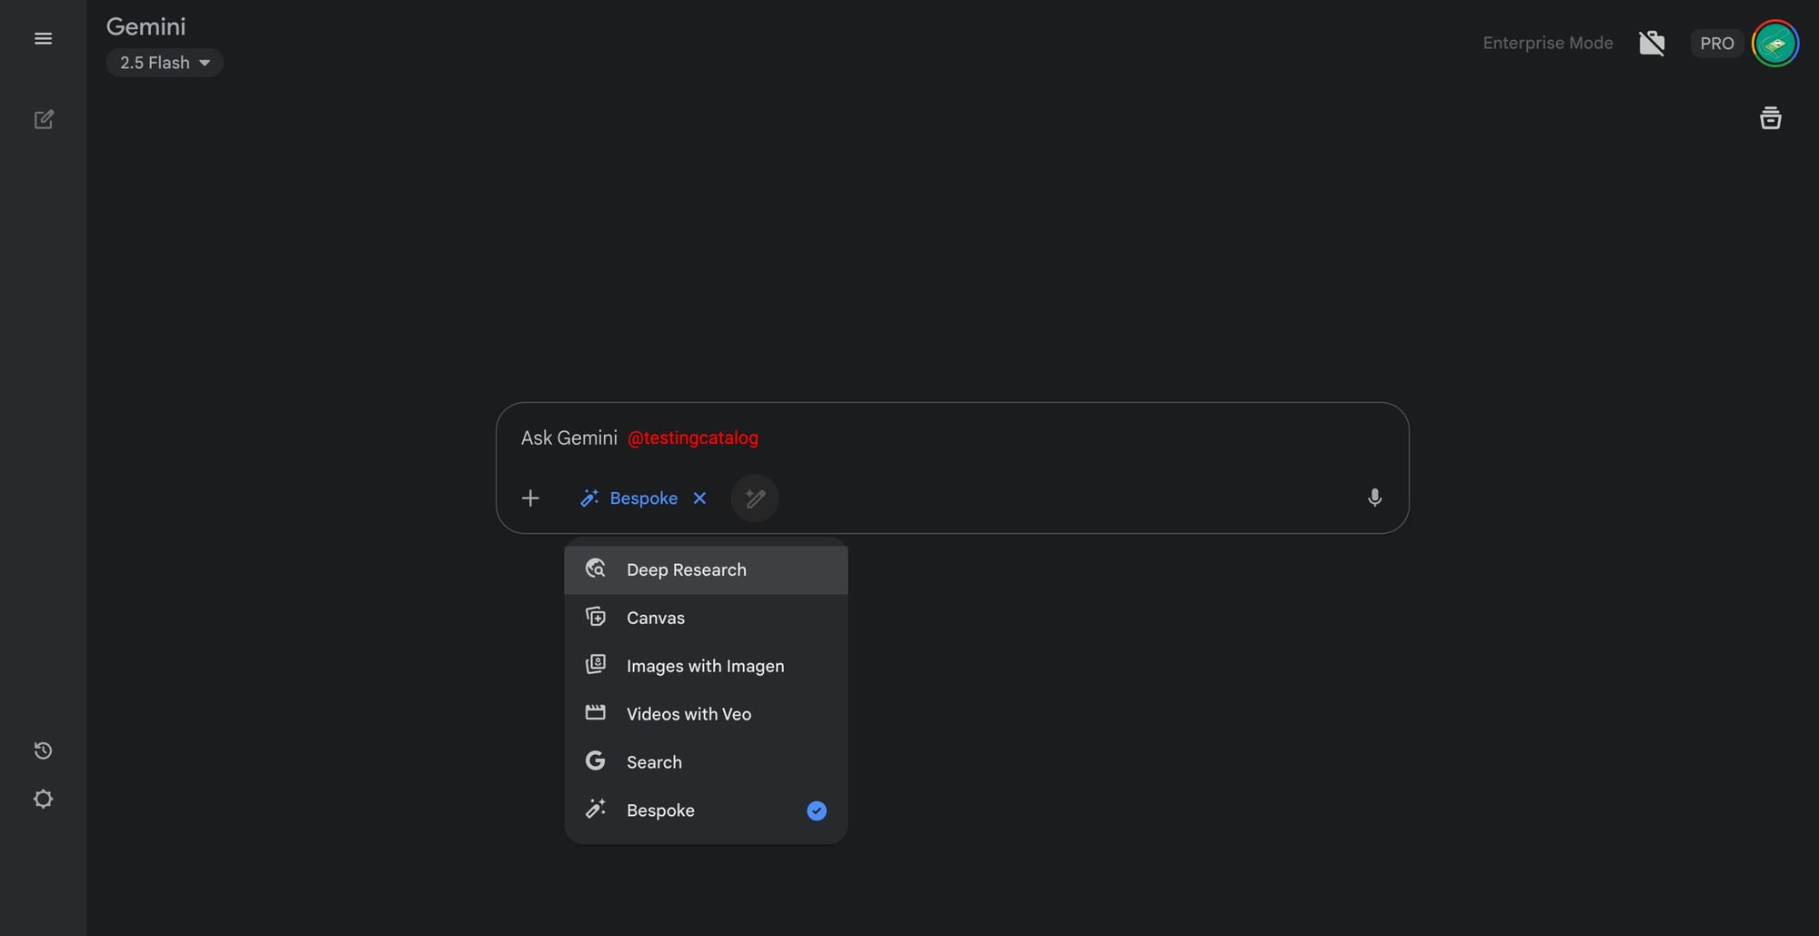Click the Imagen picture icon in the menu
The width and height of the screenshot is (1819, 936).
click(x=596, y=664)
